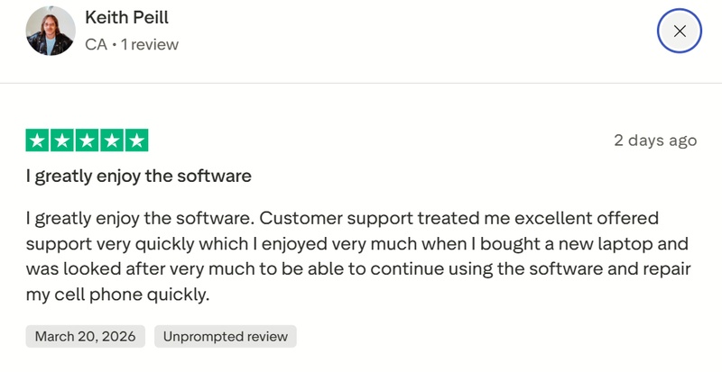Viewport: 722px width, 372px height.
Task: Click the 'March 20, 2026' date badge
Action: tap(85, 337)
